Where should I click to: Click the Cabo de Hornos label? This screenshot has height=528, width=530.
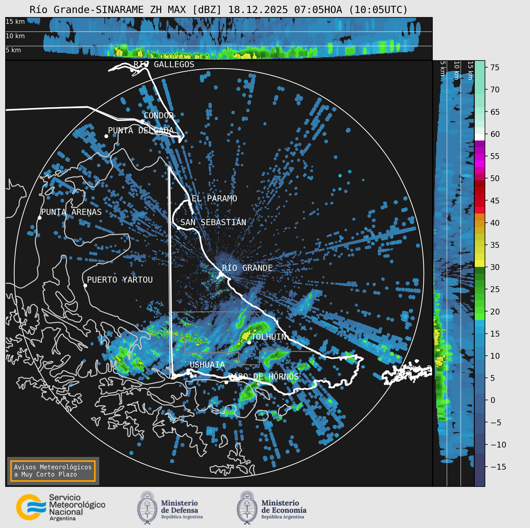(x=263, y=376)
